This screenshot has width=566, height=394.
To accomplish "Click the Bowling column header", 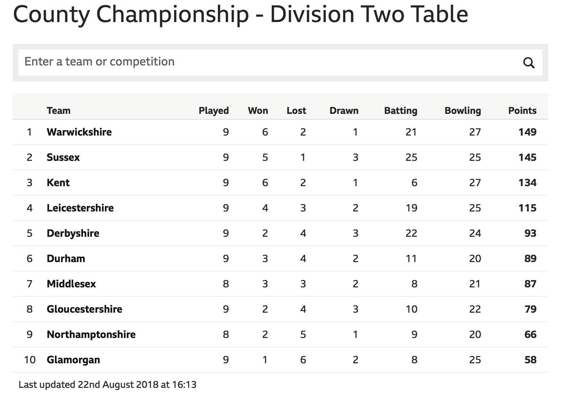I will click(x=463, y=111).
